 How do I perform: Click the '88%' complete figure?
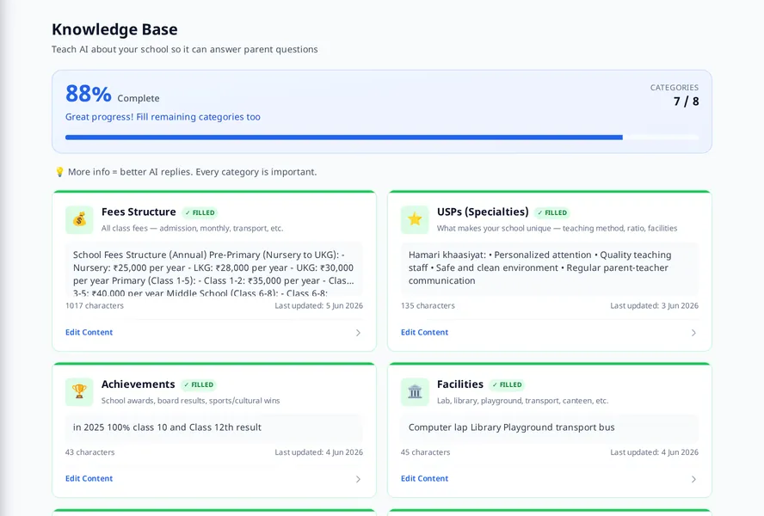[x=89, y=94]
